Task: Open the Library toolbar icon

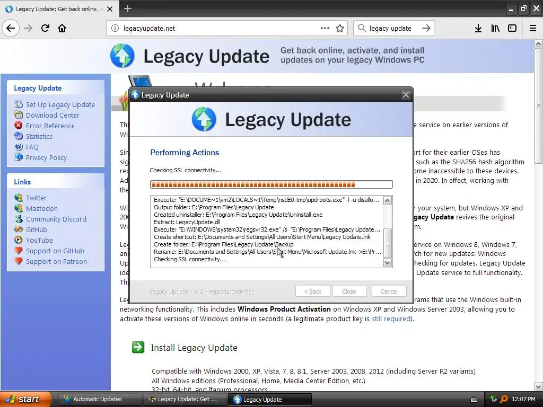Action: click(x=495, y=28)
